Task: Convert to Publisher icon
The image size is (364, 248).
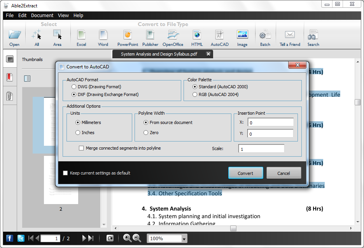Action: pos(150,35)
